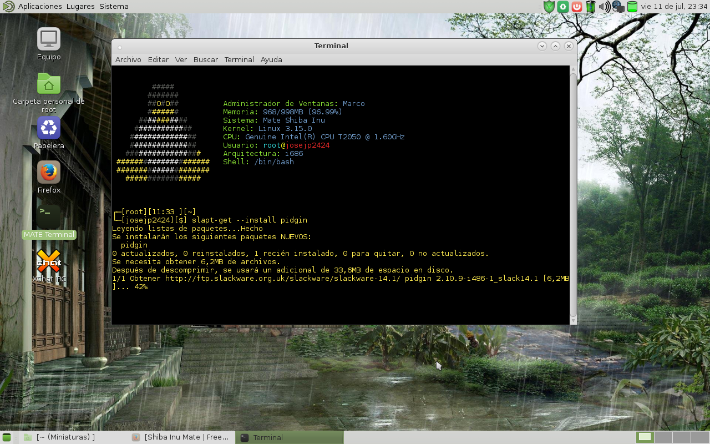Click the green gear update tray icon
The image size is (710, 444).
[563, 7]
